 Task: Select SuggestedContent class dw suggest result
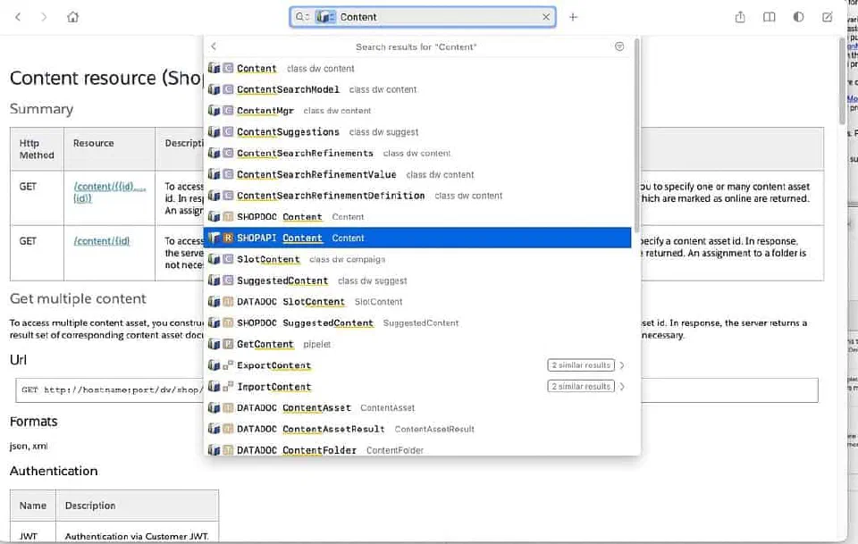pyautogui.click(x=417, y=280)
